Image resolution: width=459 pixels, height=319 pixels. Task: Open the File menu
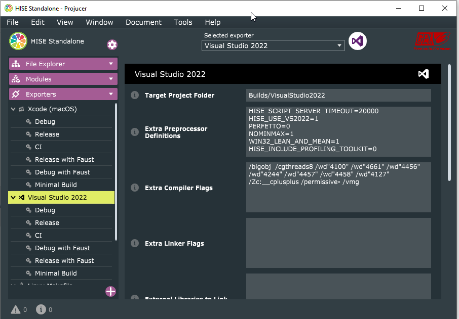tap(13, 22)
